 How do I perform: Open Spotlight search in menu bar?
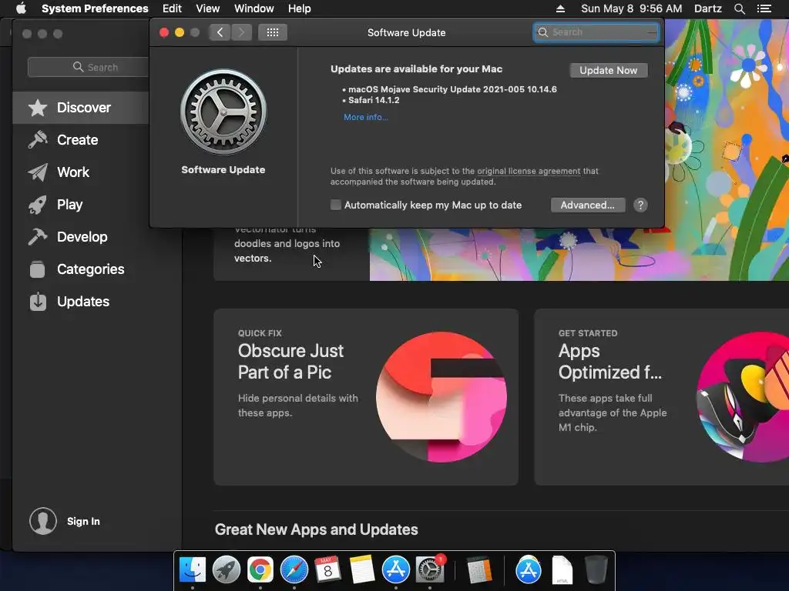[739, 8]
